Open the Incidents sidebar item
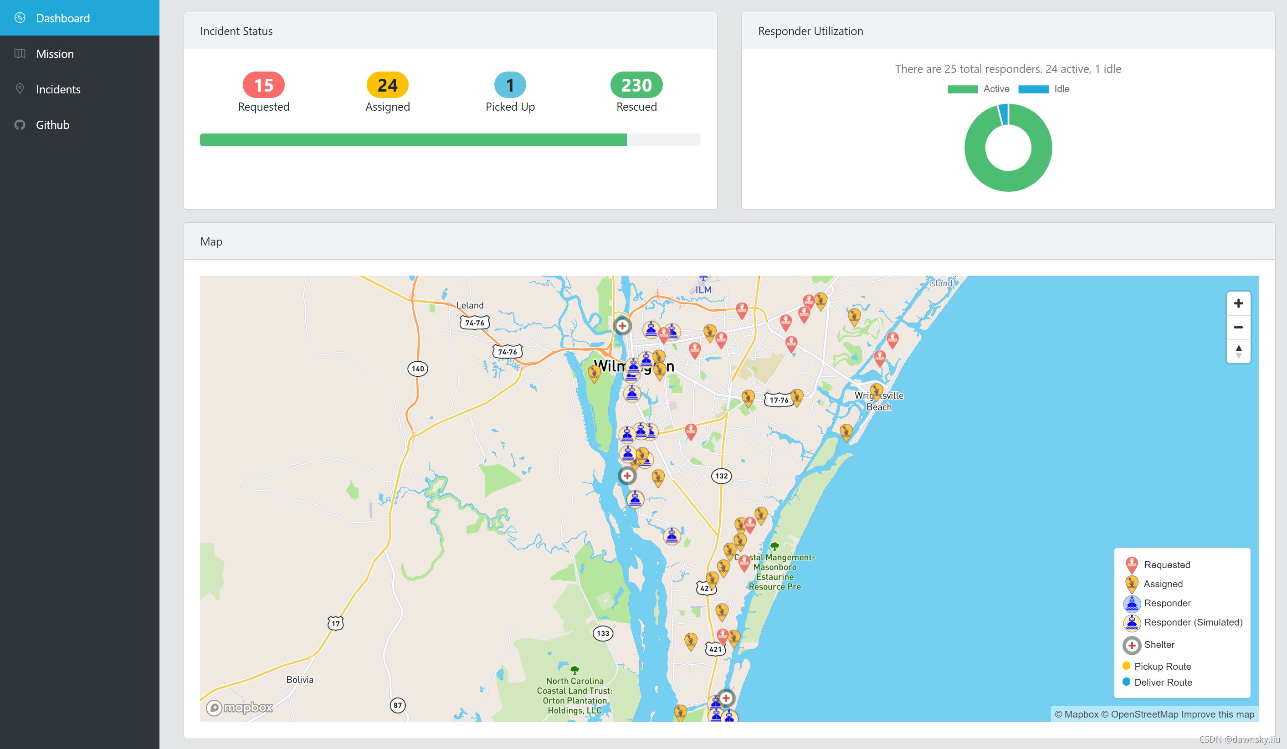The width and height of the screenshot is (1287, 749). (80, 89)
